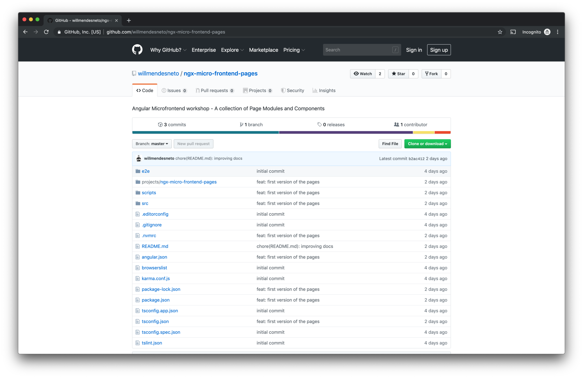The image size is (583, 378).
Task: Open the Chrome three-dot menu icon
Action: [558, 32]
